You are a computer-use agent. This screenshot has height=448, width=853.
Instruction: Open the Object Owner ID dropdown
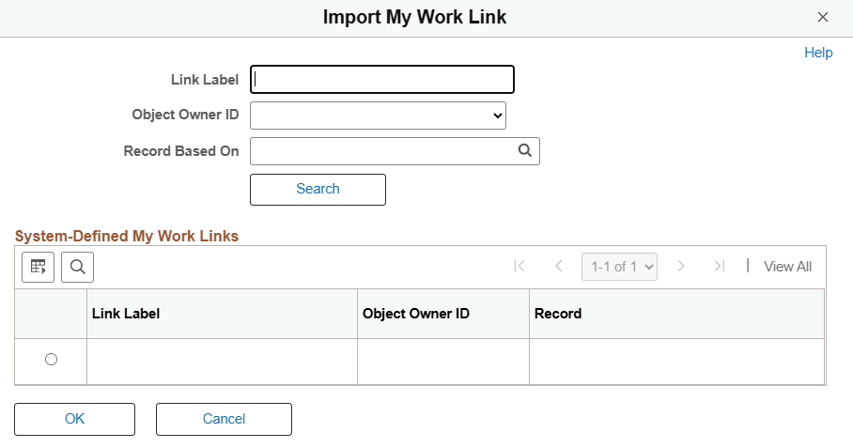pyautogui.click(x=379, y=116)
